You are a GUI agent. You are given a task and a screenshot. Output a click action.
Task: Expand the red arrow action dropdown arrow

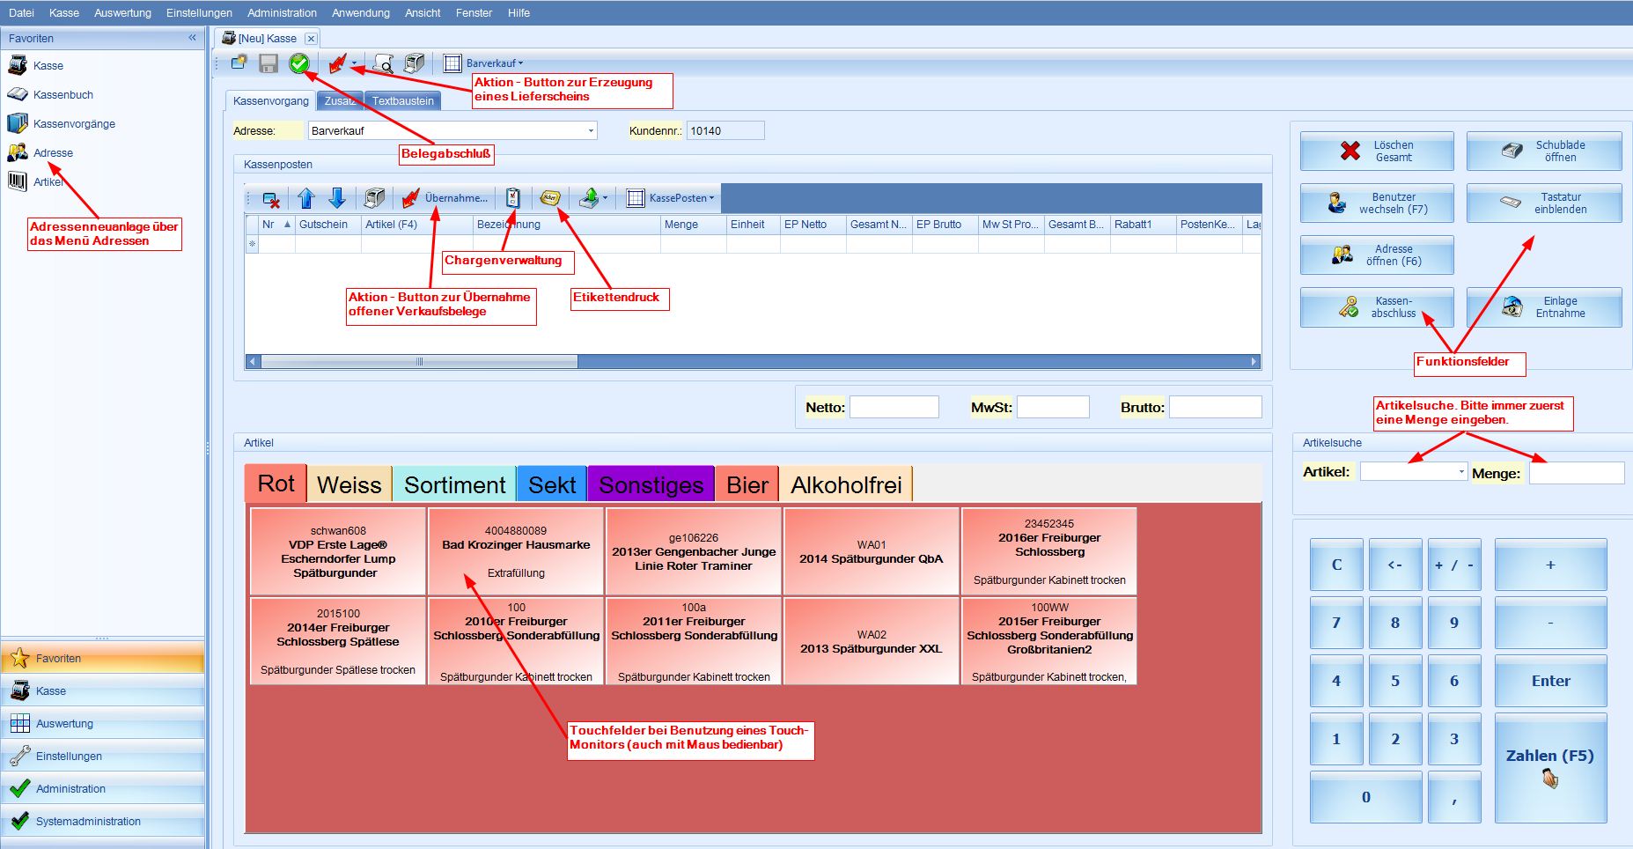(354, 63)
